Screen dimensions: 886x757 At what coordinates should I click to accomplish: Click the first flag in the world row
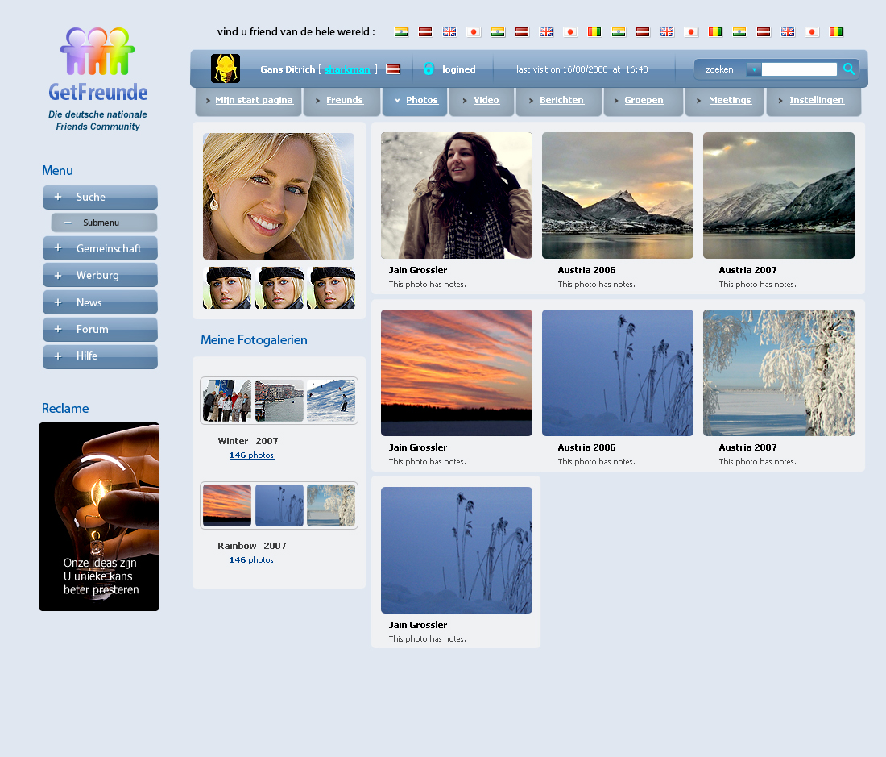(401, 31)
